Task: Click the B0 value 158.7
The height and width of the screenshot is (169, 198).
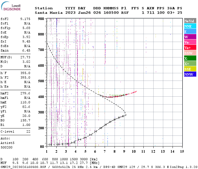Action: tap(25, 121)
